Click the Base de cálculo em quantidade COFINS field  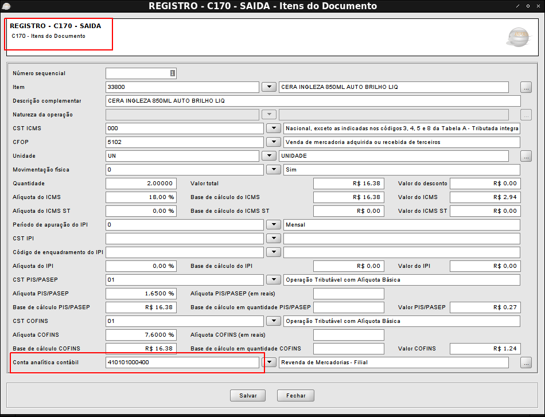coord(349,349)
